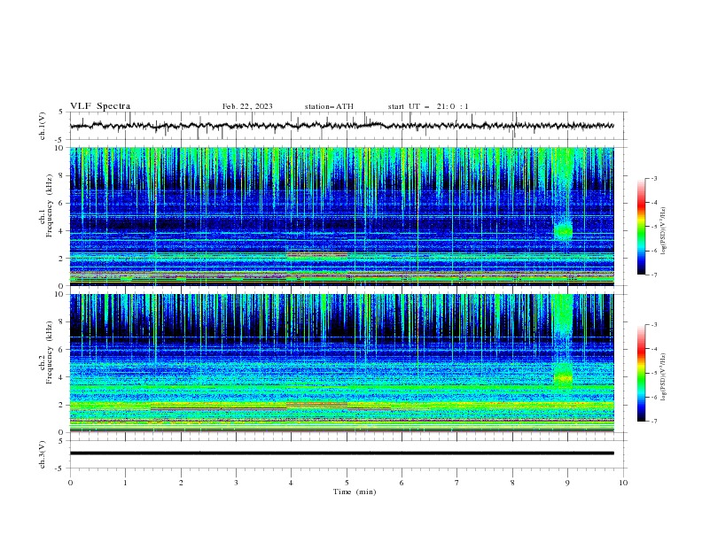Click the "ch.1(V)" waveform axis label

(x=43, y=126)
